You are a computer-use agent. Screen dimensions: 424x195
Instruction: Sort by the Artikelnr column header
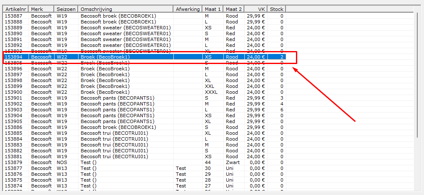pyautogui.click(x=16, y=10)
